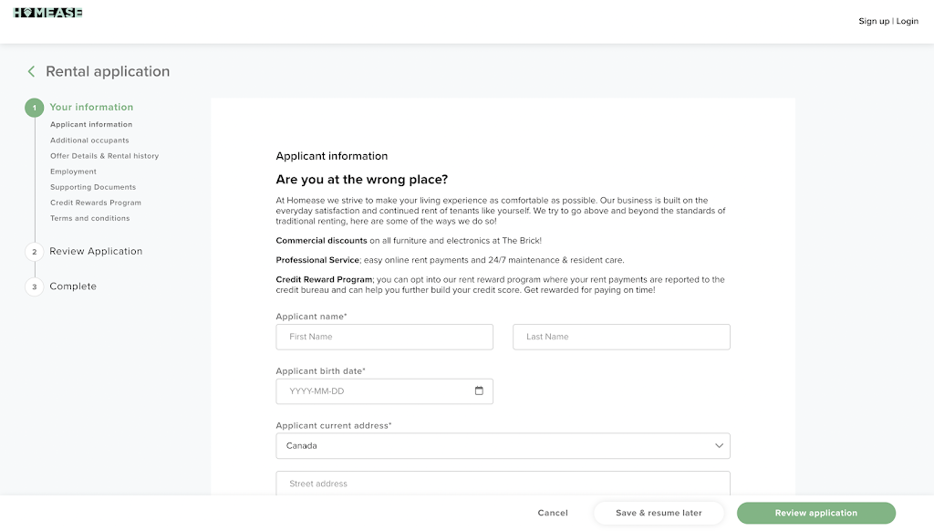
Task: Click the Cancel button
Action: pos(553,513)
